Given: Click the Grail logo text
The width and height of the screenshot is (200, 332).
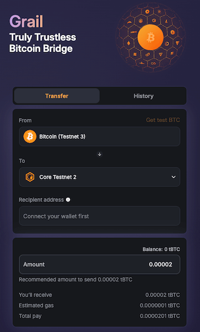Looking at the screenshot, I should click(x=26, y=21).
